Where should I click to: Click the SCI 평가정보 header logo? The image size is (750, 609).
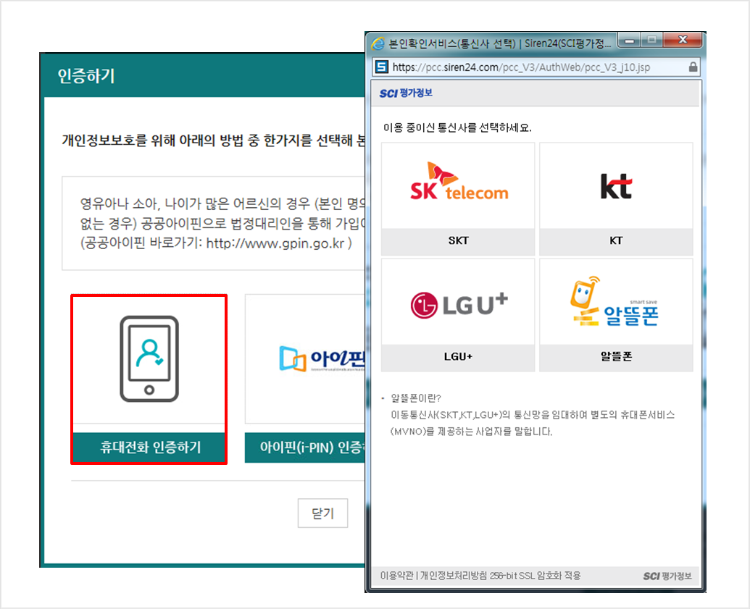(406, 93)
